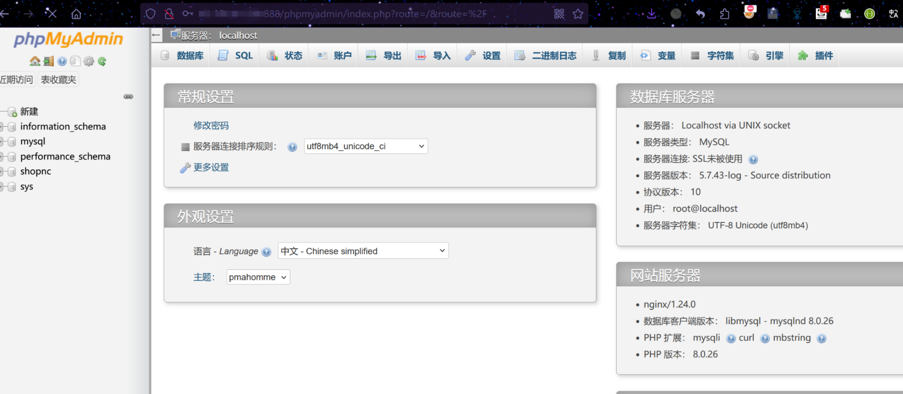Click the tracking protection shield icon
903x394 pixels.
[150, 14]
